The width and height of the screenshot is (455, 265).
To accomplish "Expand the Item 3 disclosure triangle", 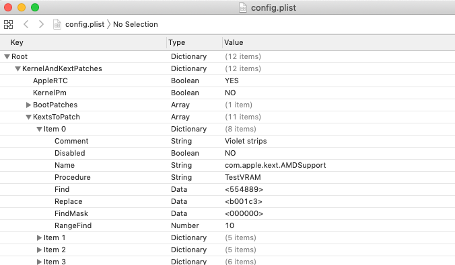I will pyautogui.click(x=39, y=262).
